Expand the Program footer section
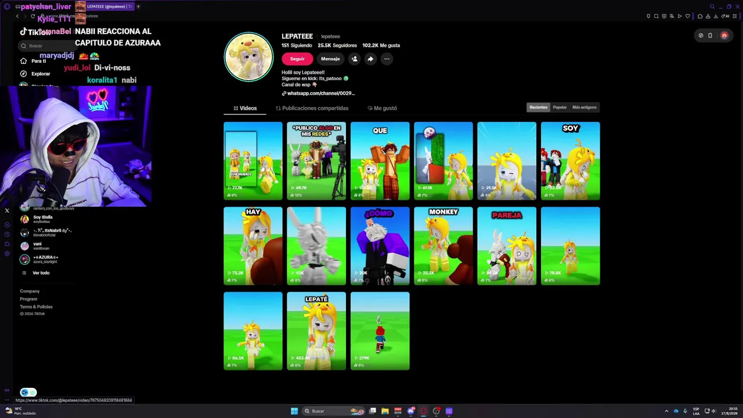 28,299
